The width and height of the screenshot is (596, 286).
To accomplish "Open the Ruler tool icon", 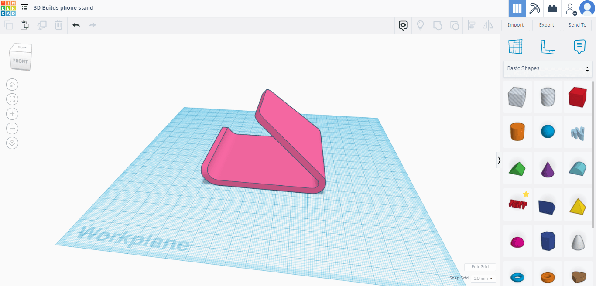I will point(548,47).
